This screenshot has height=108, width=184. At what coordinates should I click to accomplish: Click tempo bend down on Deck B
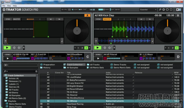click(141, 19)
